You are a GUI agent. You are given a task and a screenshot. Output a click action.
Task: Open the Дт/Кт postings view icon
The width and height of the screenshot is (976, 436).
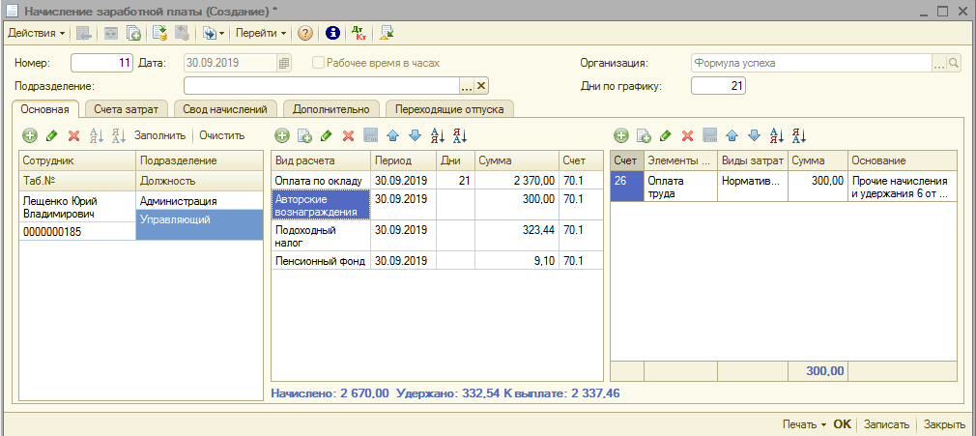point(360,33)
